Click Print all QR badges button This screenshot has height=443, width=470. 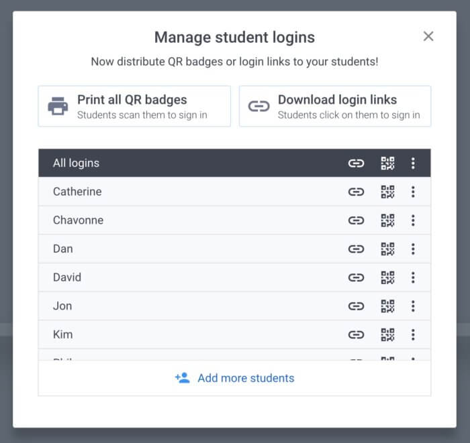pyautogui.click(x=134, y=106)
